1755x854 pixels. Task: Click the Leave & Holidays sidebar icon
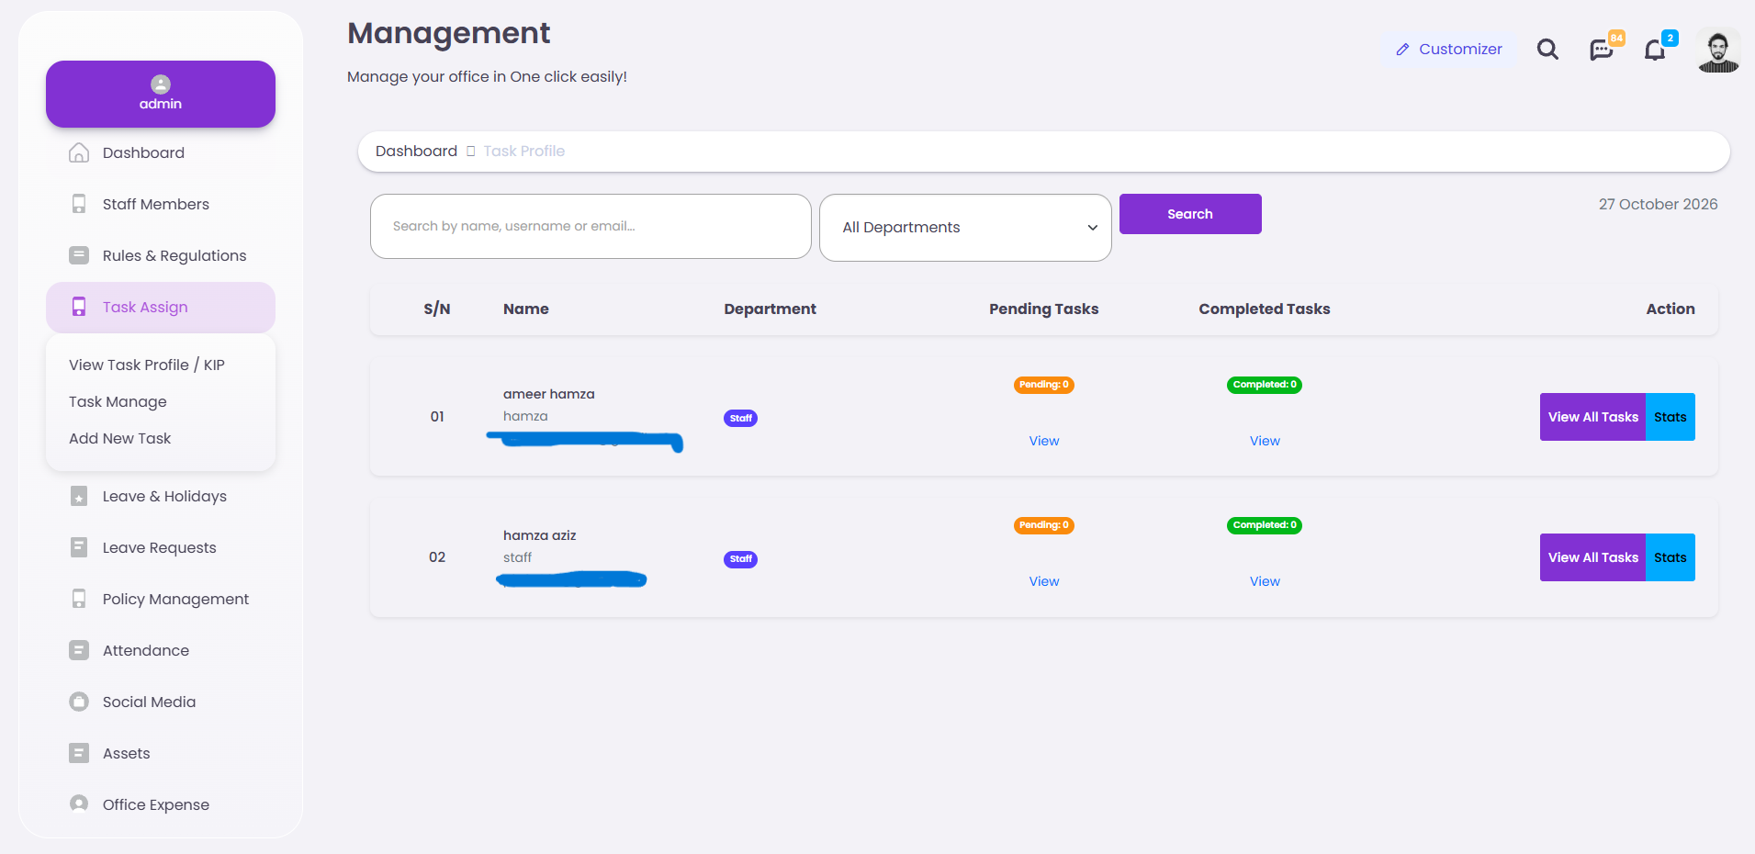click(79, 496)
